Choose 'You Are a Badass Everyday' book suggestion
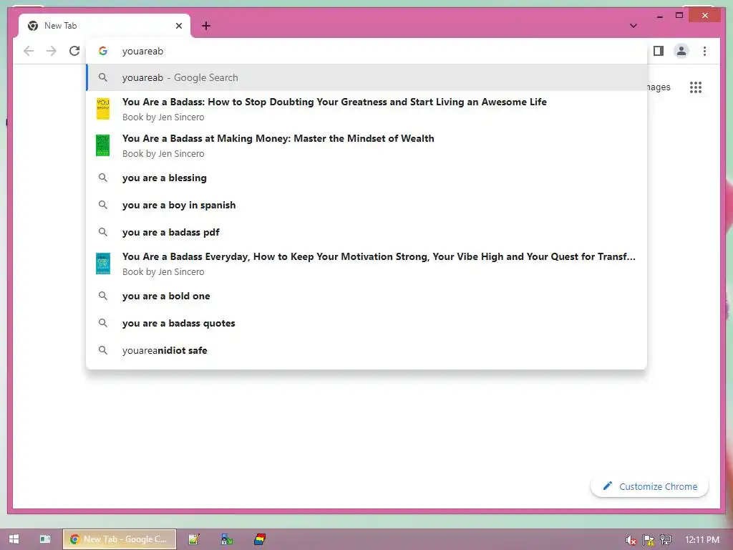Viewport: 733px width, 550px height. (x=366, y=264)
